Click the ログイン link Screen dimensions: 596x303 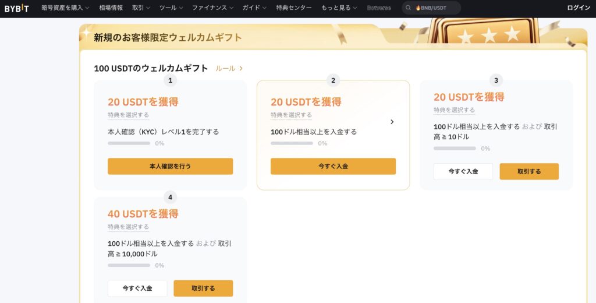pyautogui.click(x=579, y=8)
